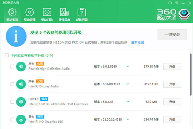Open the 硬件温度 thermometer icon tab

coord(64,15)
